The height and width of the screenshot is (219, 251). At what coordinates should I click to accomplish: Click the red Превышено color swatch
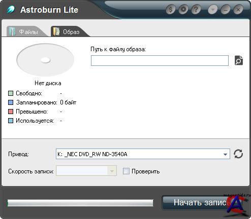point(11,112)
